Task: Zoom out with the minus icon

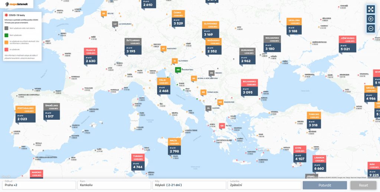Action: (370, 28)
